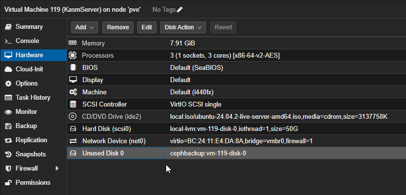Open the Console tab
The image size is (406, 195).
tap(27, 41)
